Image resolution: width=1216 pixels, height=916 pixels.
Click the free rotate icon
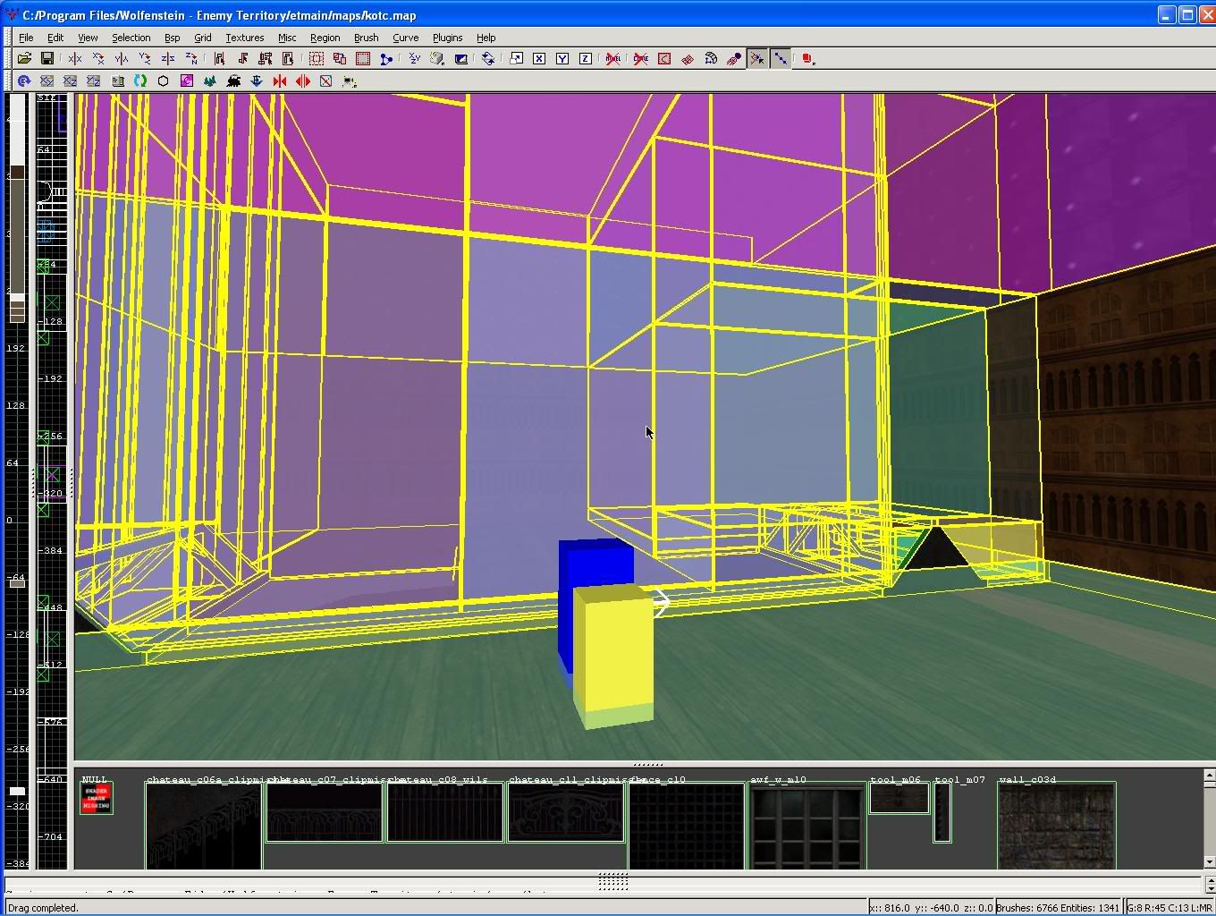488,58
